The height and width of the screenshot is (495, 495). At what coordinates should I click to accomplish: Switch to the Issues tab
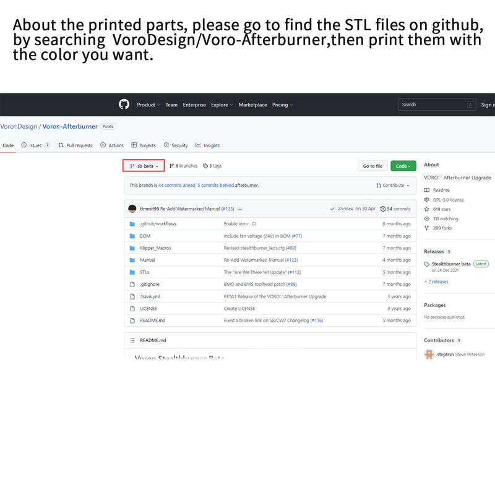click(35, 145)
